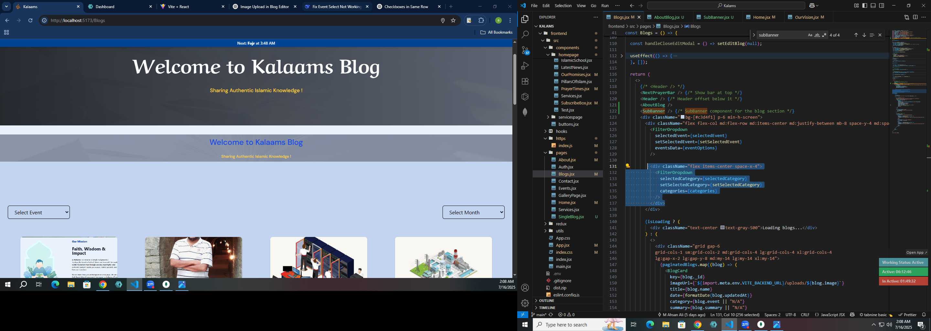The image size is (931, 331).
Task: Click Find in Selection icon in find widget
Action: (872, 35)
